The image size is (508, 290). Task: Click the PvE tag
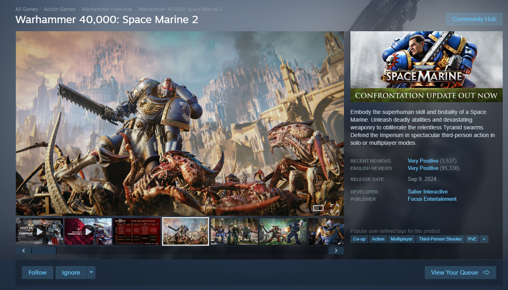[472, 239]
